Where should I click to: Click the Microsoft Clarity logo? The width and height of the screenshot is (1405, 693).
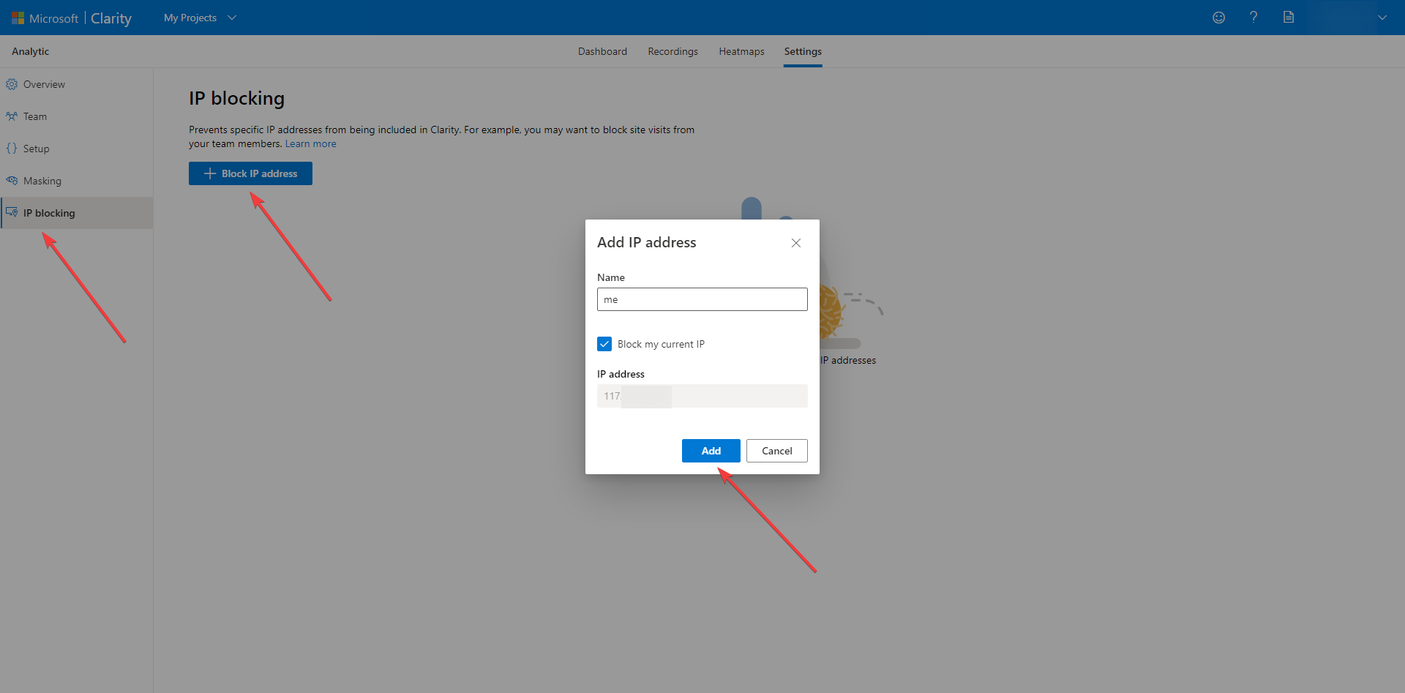tap(71, 18)
